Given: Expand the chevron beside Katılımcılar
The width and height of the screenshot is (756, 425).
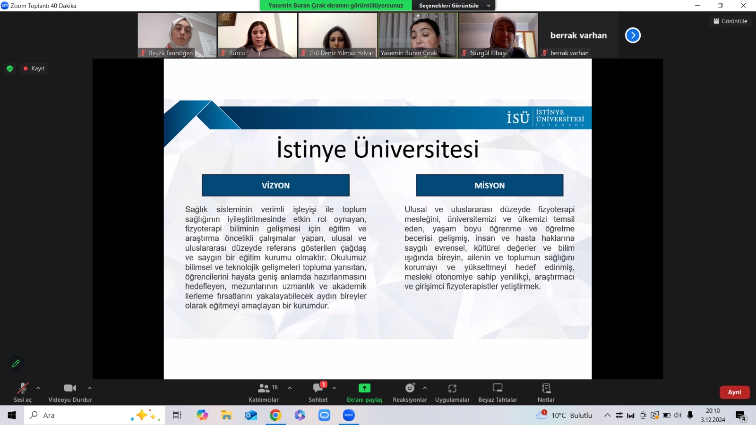Looking at the screenshot, I should point(290,388).
